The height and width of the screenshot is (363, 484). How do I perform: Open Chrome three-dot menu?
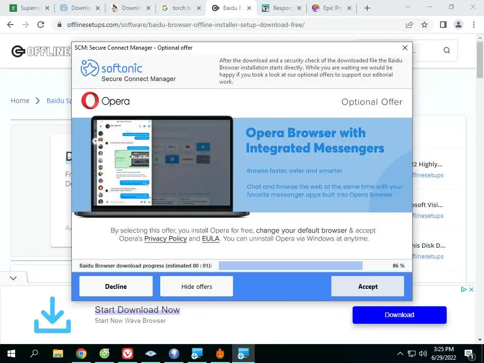point(474,25)
